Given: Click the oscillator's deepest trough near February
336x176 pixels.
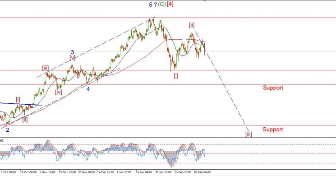Looking at the screenshot, I should tap(171, 167).
